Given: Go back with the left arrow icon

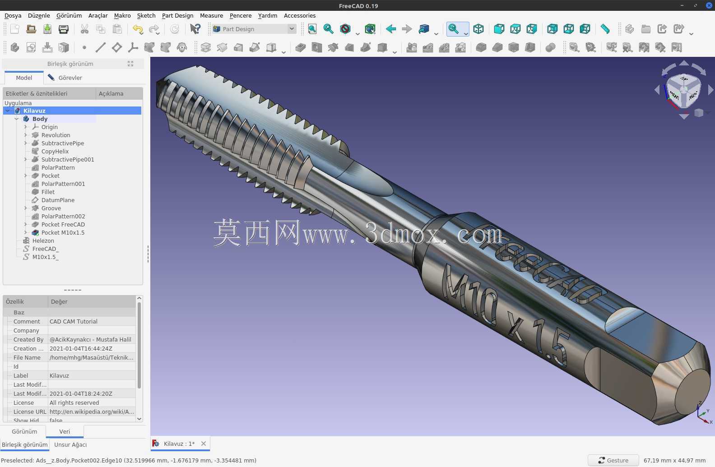Looking at the screenshot, I should pyautogui.click(x=391, y=29).
